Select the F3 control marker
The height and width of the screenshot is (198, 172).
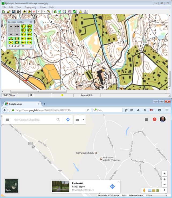(23, 34)
